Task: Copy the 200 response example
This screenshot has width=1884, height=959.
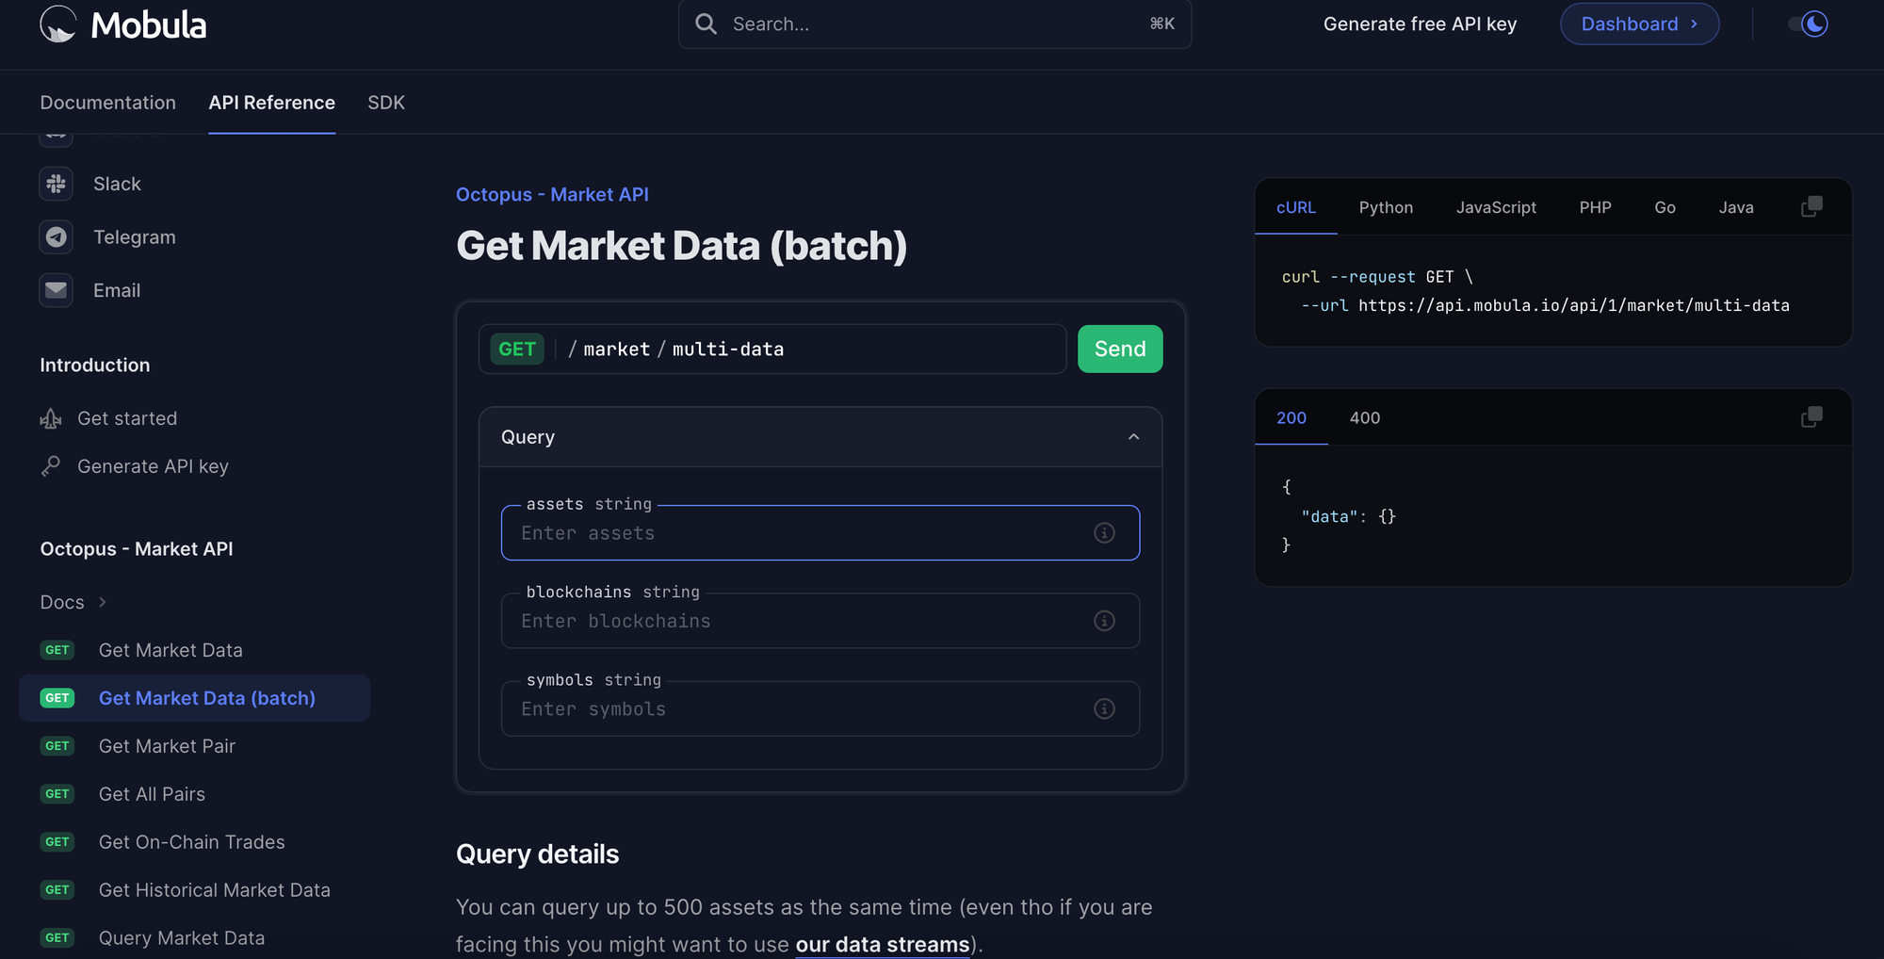Action: [1811, 416]
